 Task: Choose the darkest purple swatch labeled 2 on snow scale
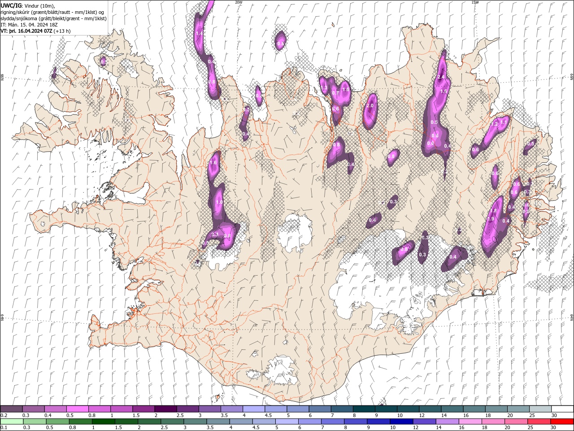click(165, 409)
